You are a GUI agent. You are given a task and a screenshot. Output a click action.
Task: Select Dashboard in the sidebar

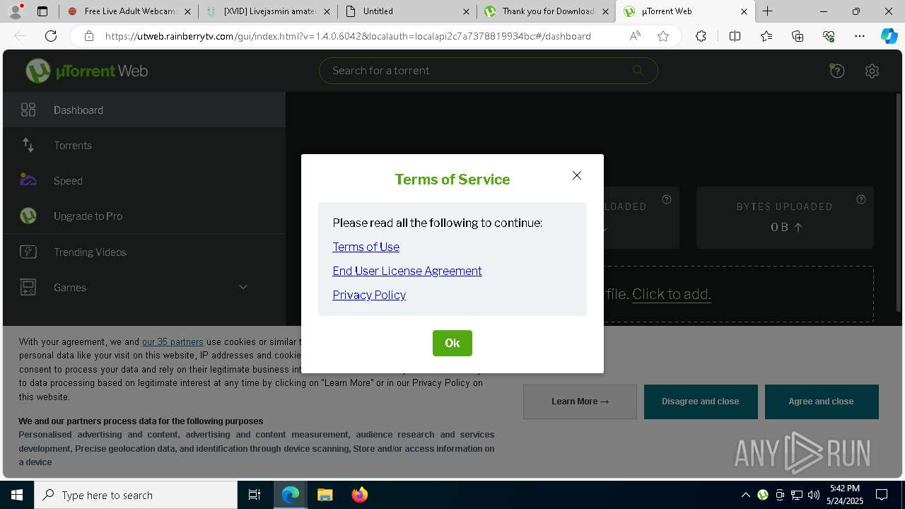tap(144, 110)
